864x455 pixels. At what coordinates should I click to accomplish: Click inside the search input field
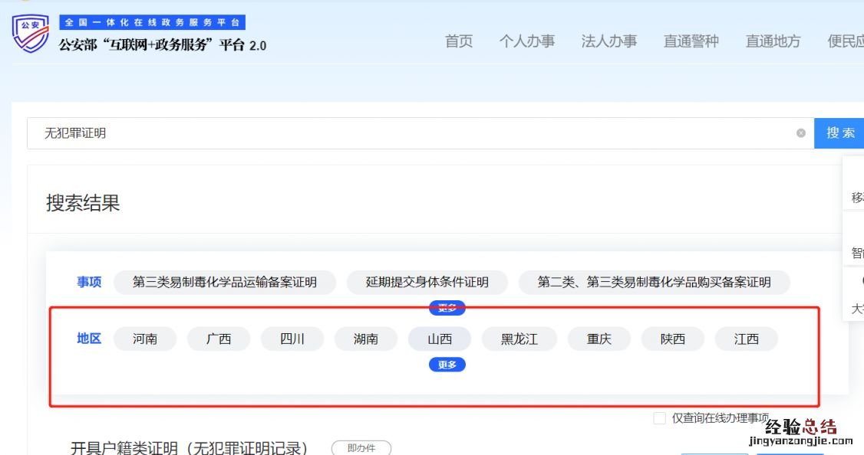pos(307,133)
